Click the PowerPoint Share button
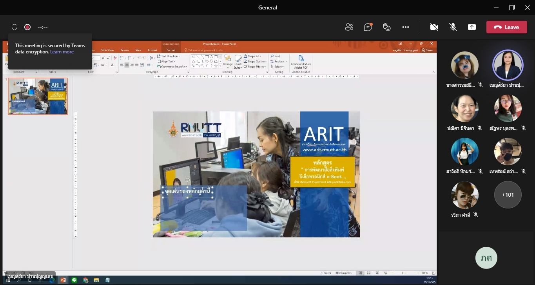Viewport: 535px width, 285px height. (427, 50)
